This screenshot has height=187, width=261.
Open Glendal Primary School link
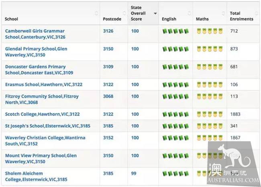(36, 52)
